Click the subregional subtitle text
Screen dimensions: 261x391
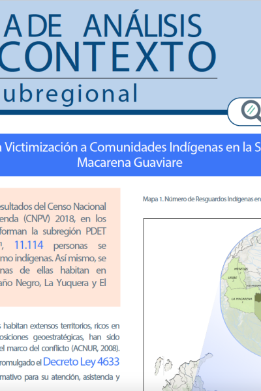point(70,93)
